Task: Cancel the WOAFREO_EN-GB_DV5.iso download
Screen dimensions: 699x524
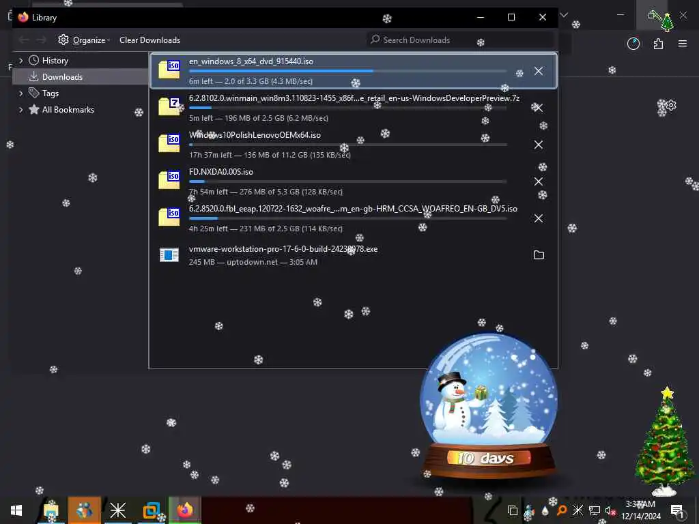Action: [x=539, y=218]
